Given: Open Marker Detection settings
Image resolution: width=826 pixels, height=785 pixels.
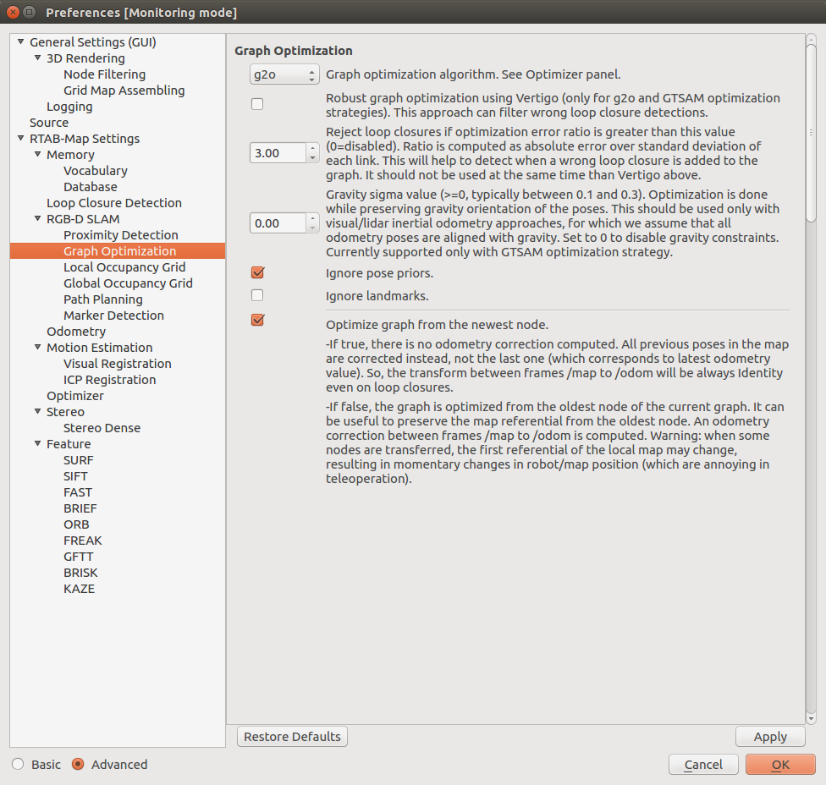Looking at the screenshot, I should (x=113, y=316).
